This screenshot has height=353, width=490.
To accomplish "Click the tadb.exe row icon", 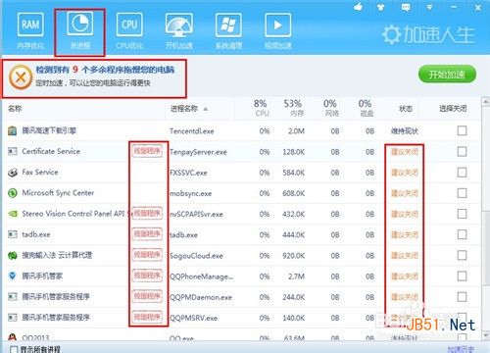I will point(13,234).
